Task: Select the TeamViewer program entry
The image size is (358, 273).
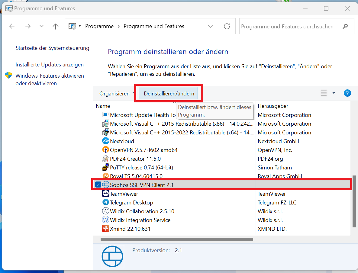Action: point(124,194)
